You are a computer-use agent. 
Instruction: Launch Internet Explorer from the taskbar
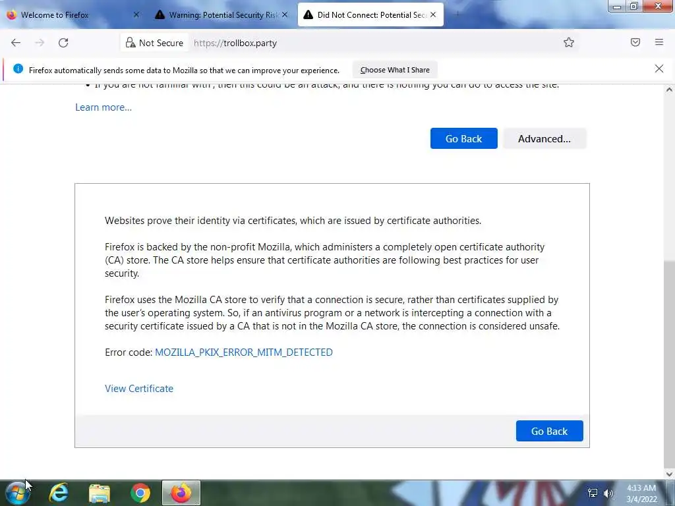click(59, 493)
